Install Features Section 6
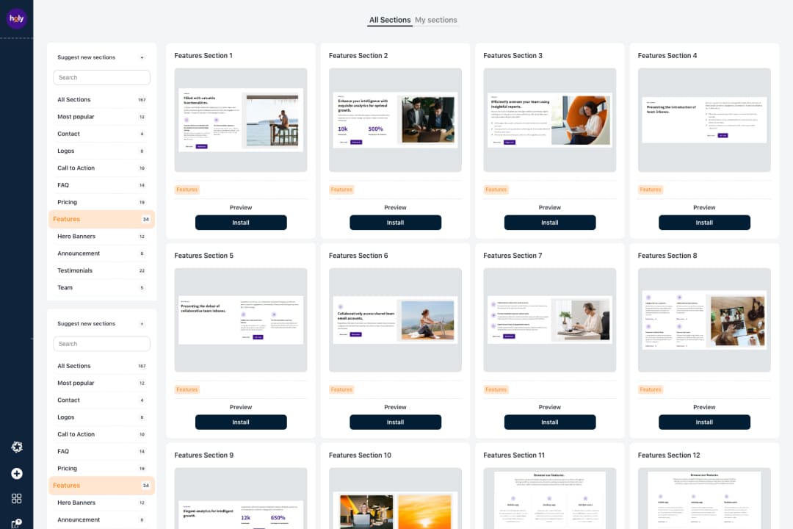Viewport: 793px width, 529px height. point(396,422)
